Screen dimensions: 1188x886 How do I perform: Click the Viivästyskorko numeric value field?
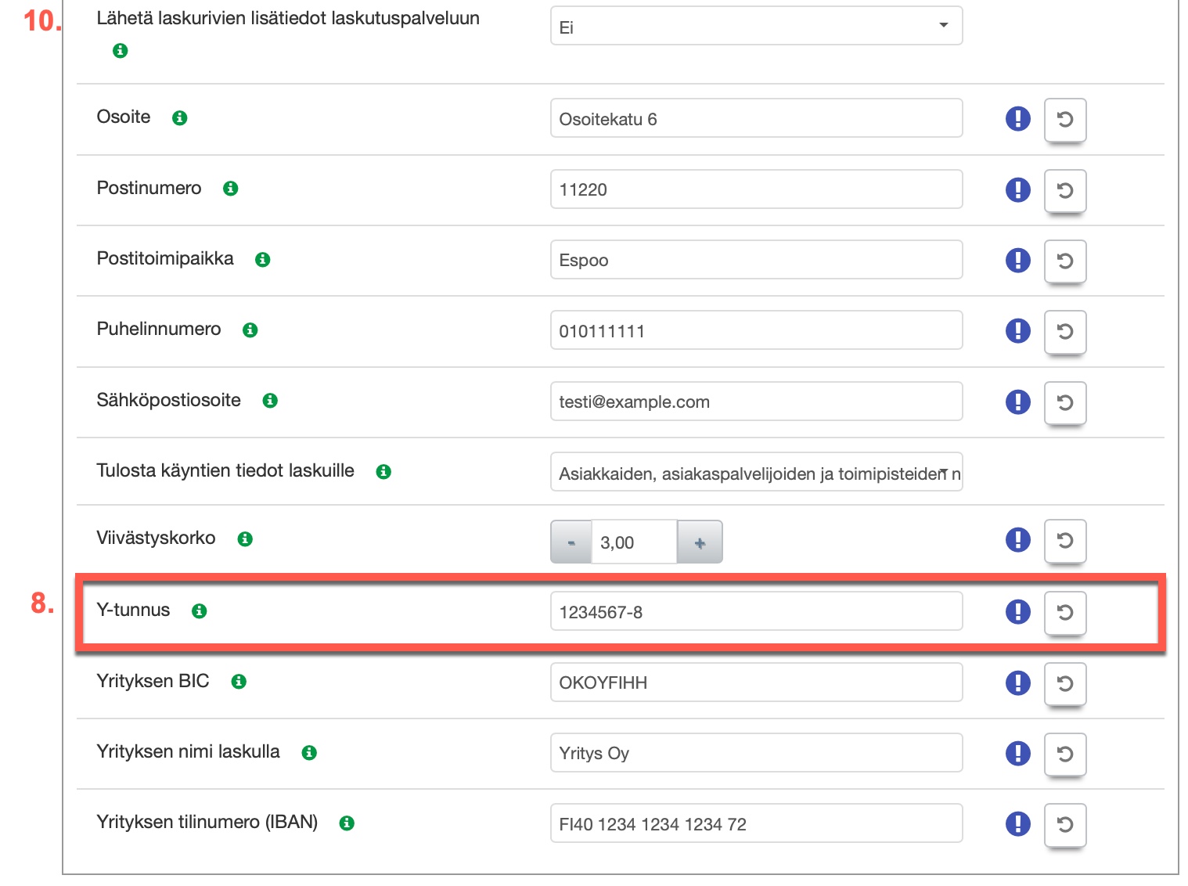(x=633, y=542)
